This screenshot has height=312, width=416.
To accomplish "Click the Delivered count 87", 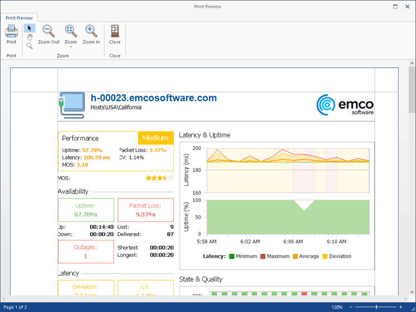I will 171,234.
